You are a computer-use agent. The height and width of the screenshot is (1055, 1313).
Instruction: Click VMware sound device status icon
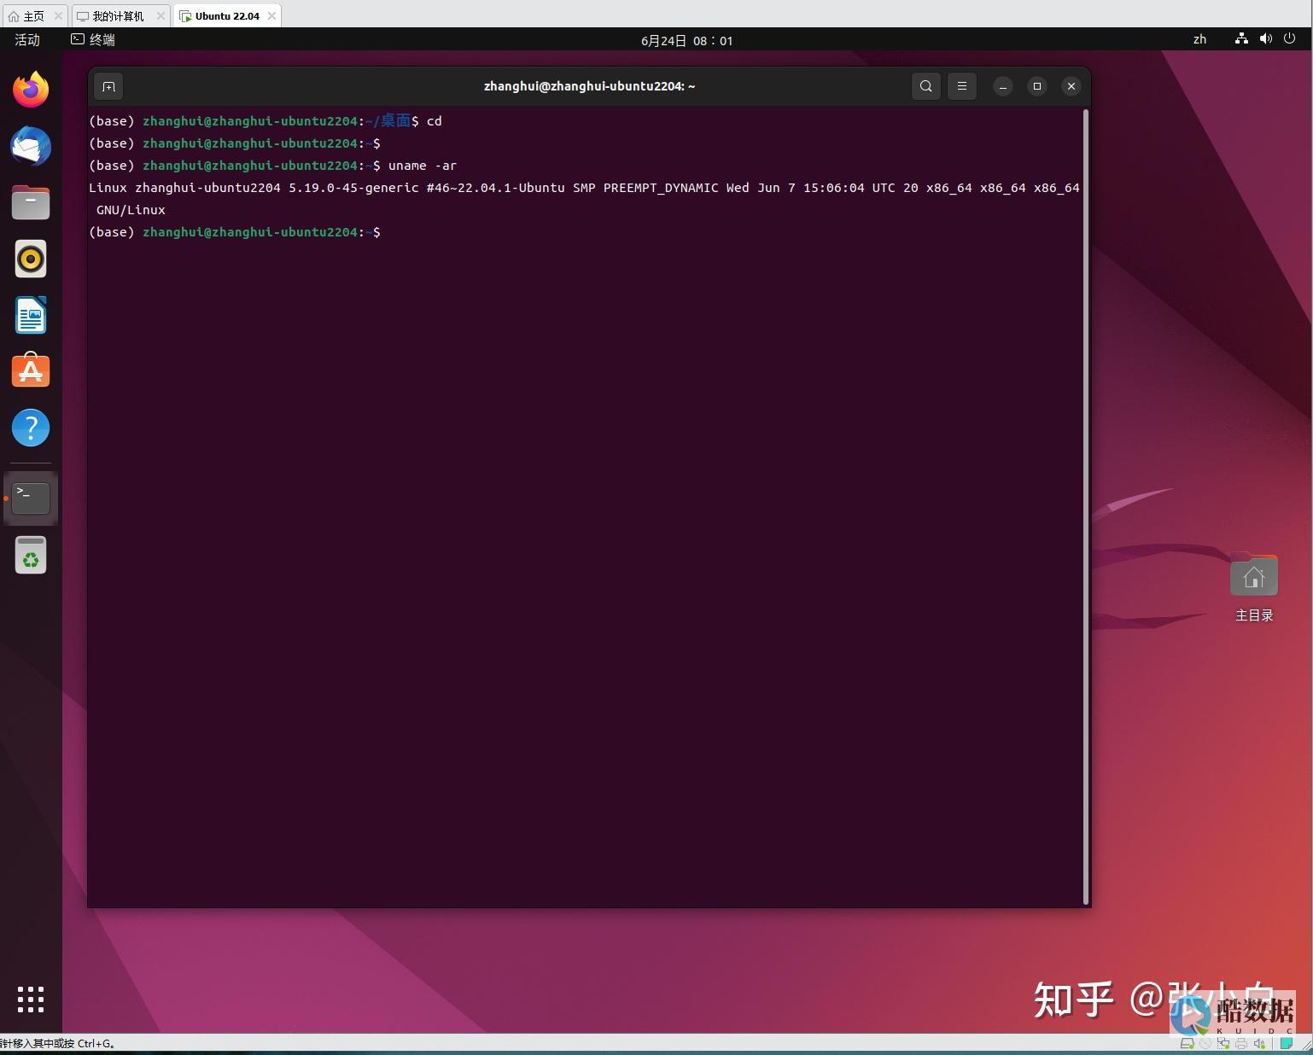(1259, 1044)
